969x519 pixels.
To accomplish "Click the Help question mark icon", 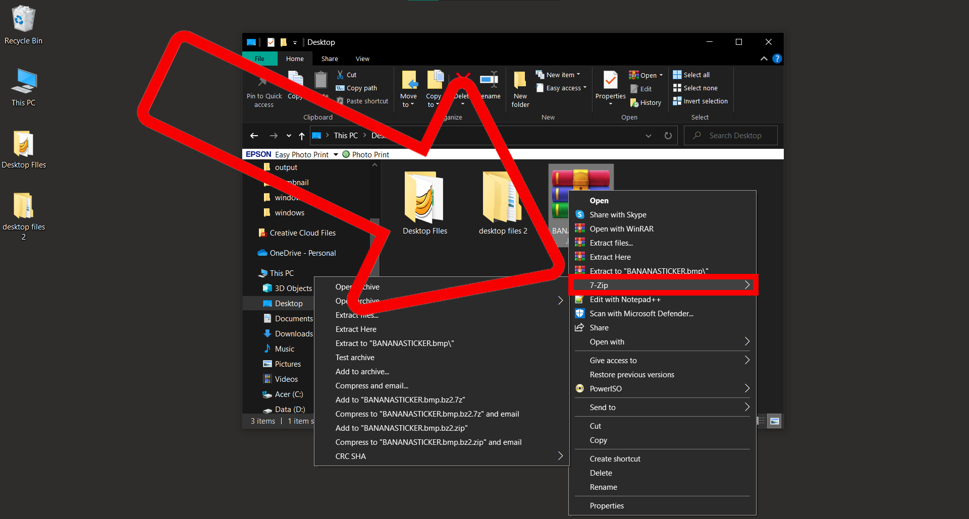I will (x=777, y=59).
